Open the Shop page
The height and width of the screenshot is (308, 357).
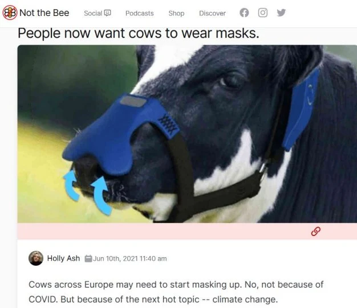(176, 13)
